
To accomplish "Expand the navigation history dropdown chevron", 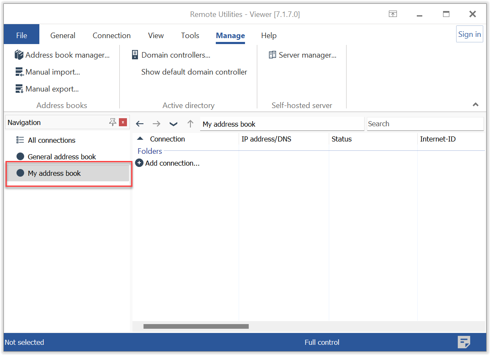I will pyautogui.click(x=173, y=124).
